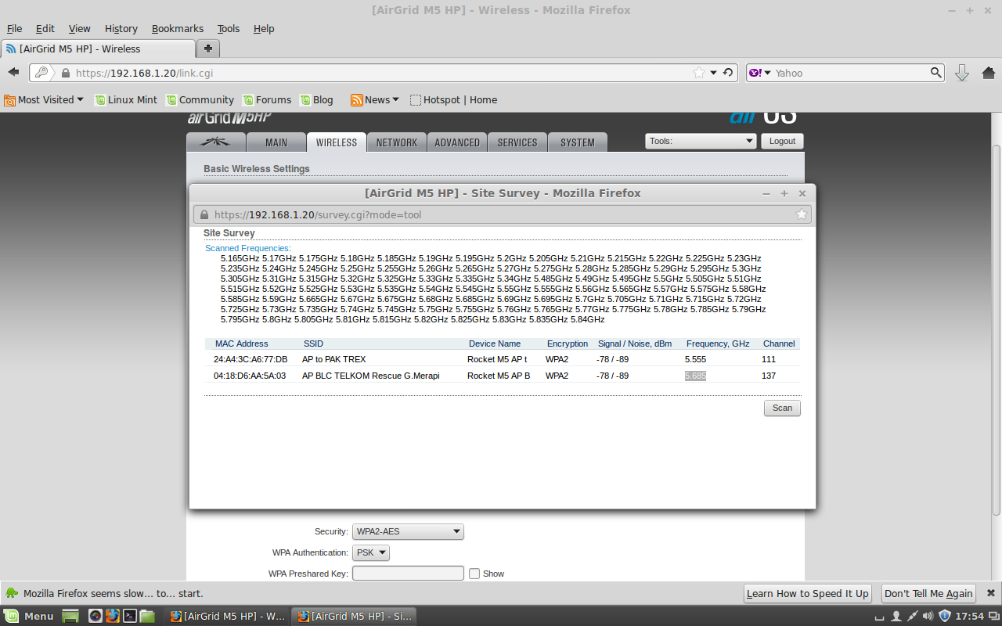Viewport: 1002px width, 626px height.
Task: Open View menu
Action: [x=79, y=28]
